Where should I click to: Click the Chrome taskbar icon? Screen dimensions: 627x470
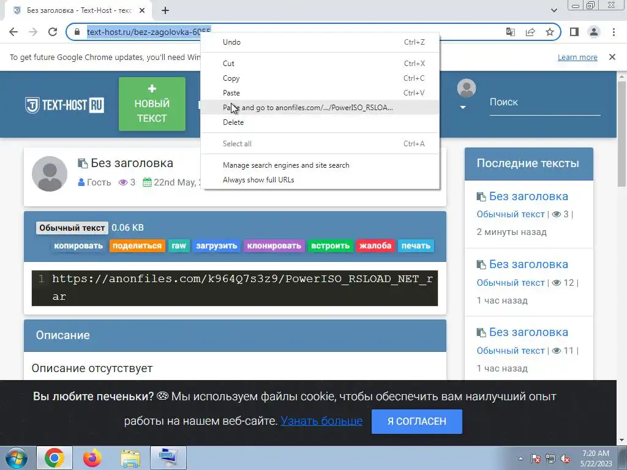(x=54, y=458)
